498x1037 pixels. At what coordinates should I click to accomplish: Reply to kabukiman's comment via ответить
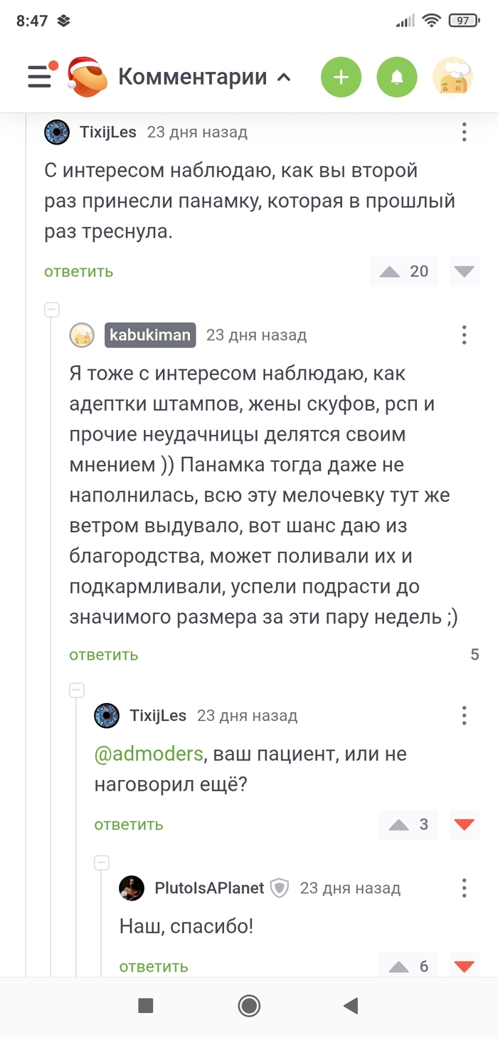click(x=104, y=655)
